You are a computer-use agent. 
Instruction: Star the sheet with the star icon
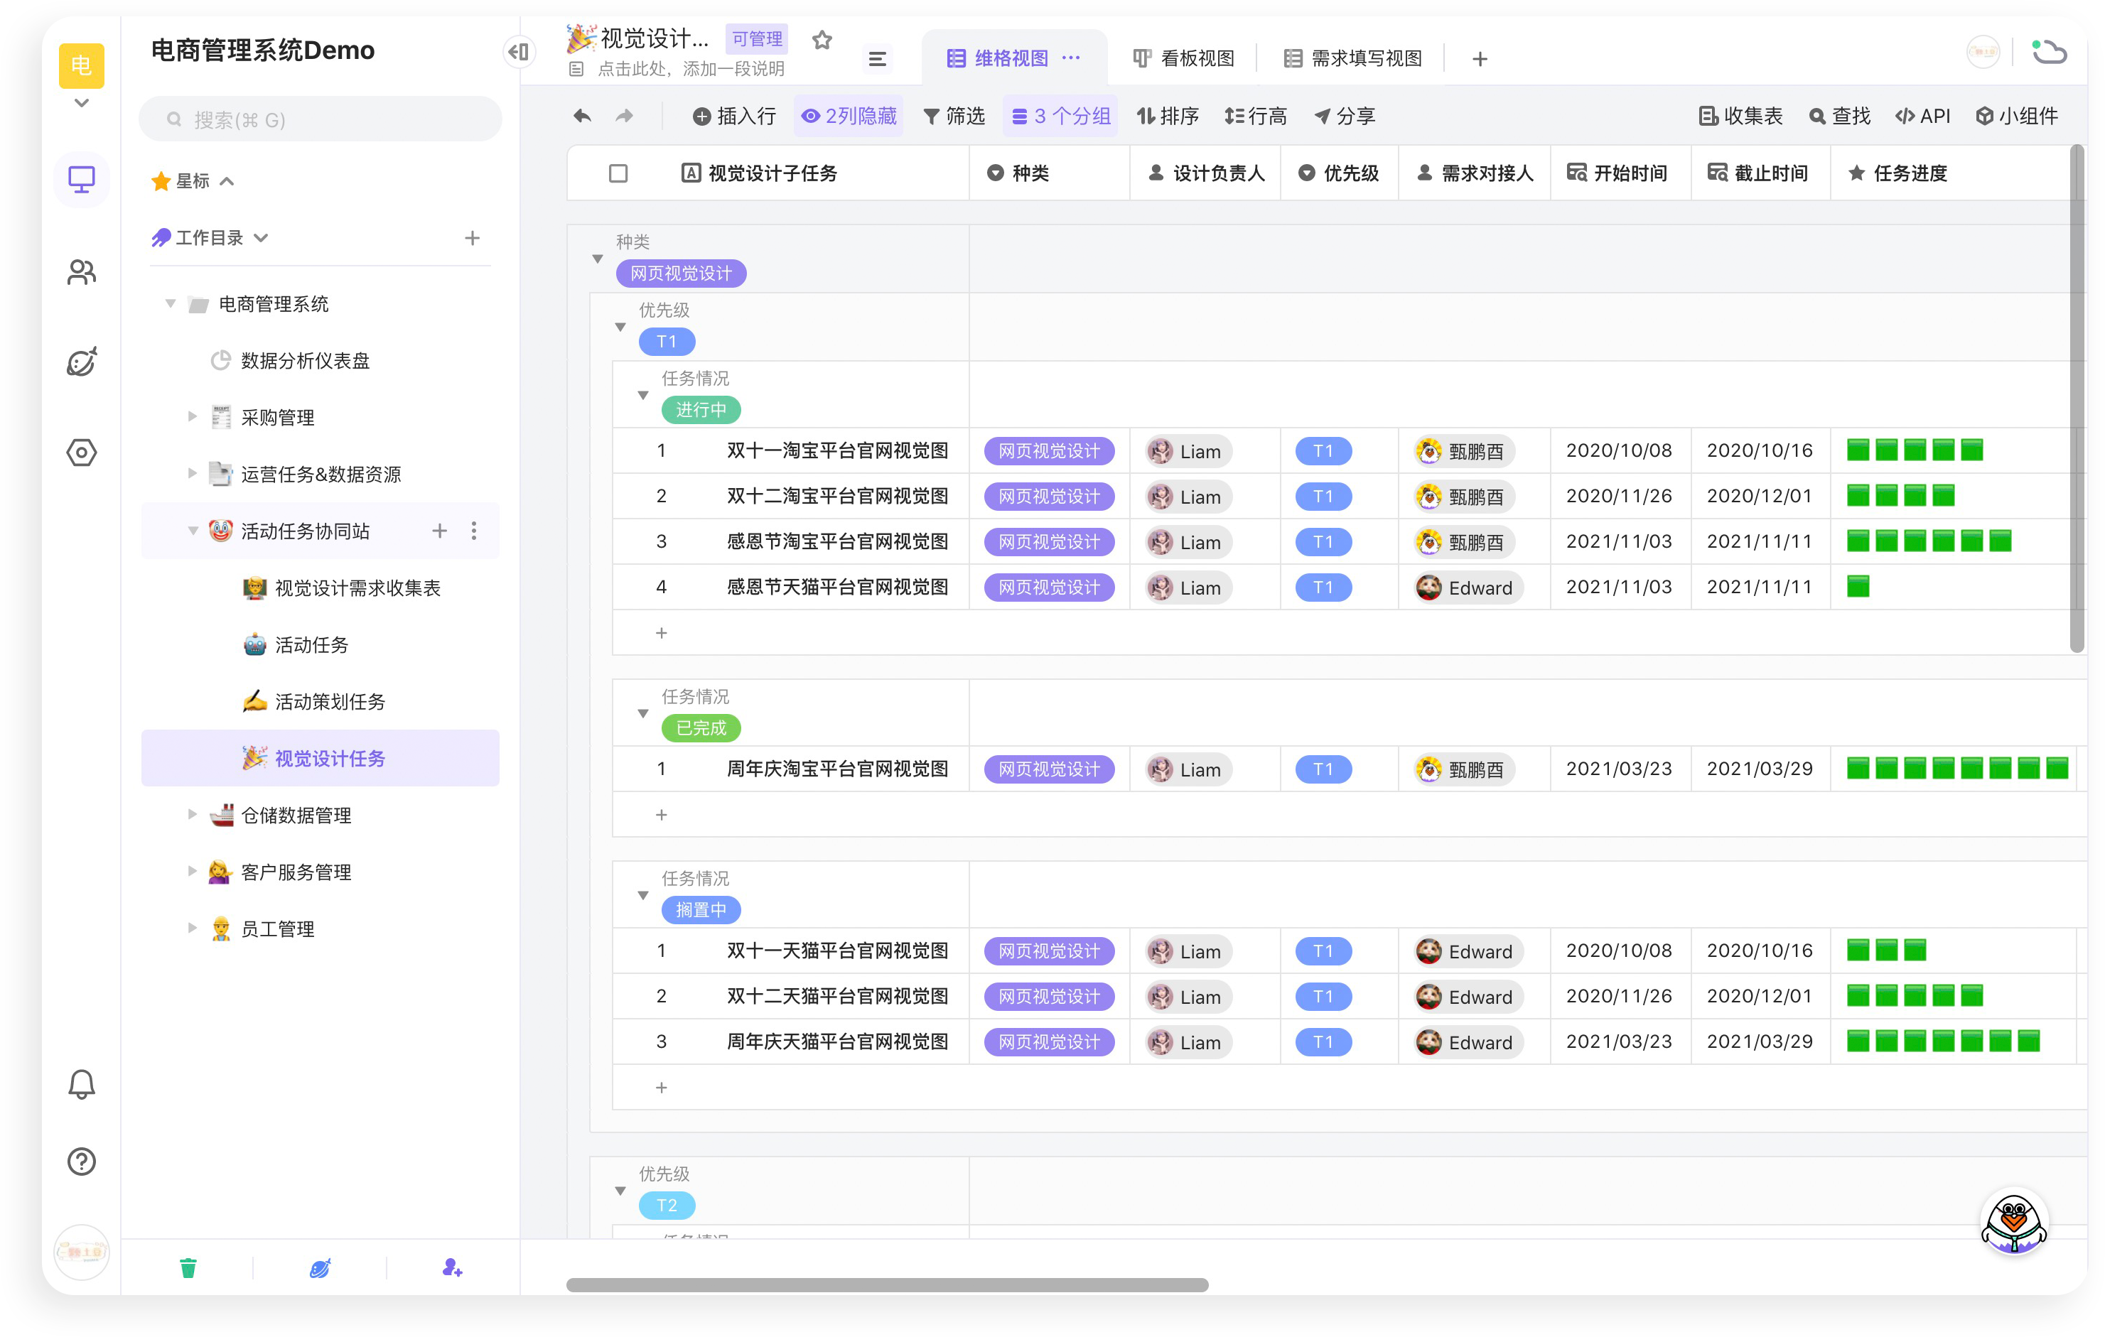point(822,40)
